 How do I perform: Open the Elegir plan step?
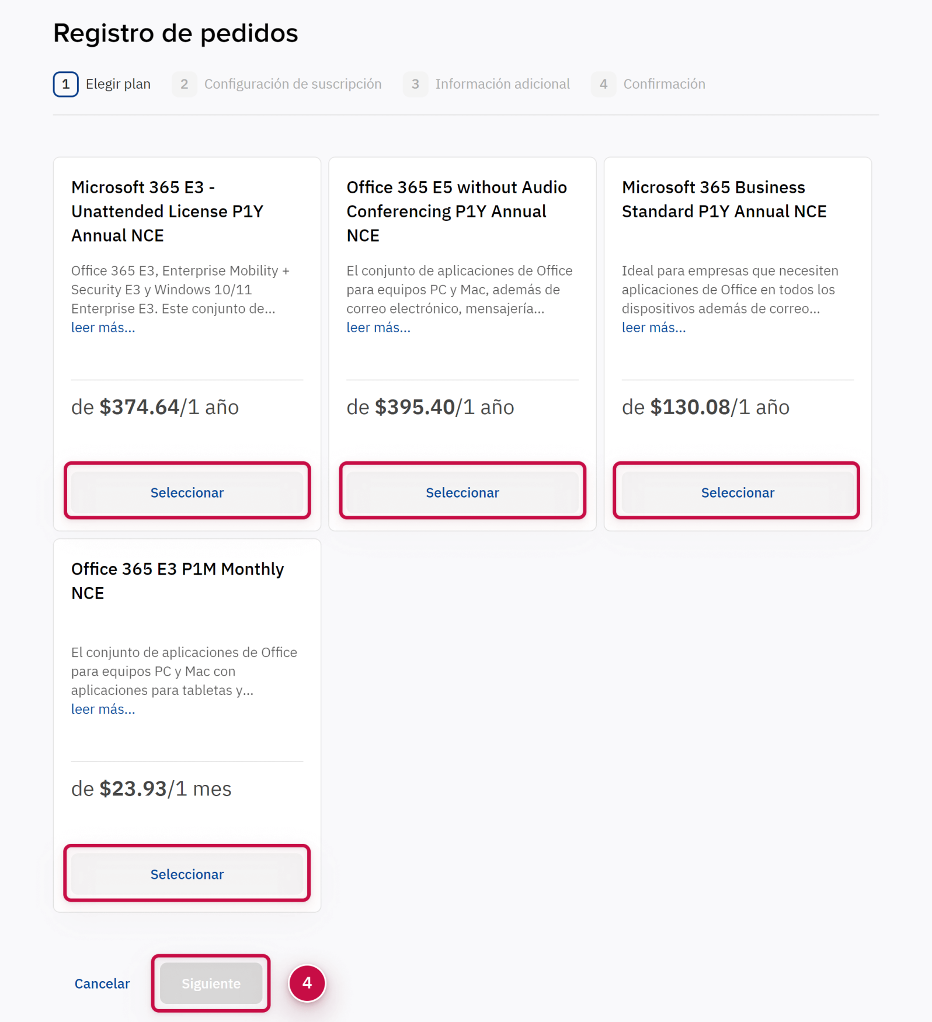tap(118, 84)
